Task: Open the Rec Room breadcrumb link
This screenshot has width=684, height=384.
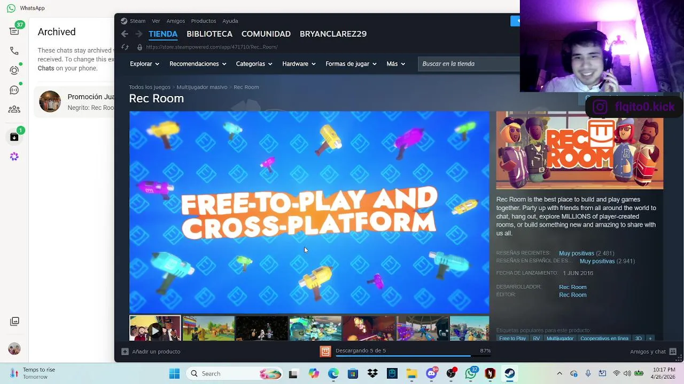Action: coord(246,87)
